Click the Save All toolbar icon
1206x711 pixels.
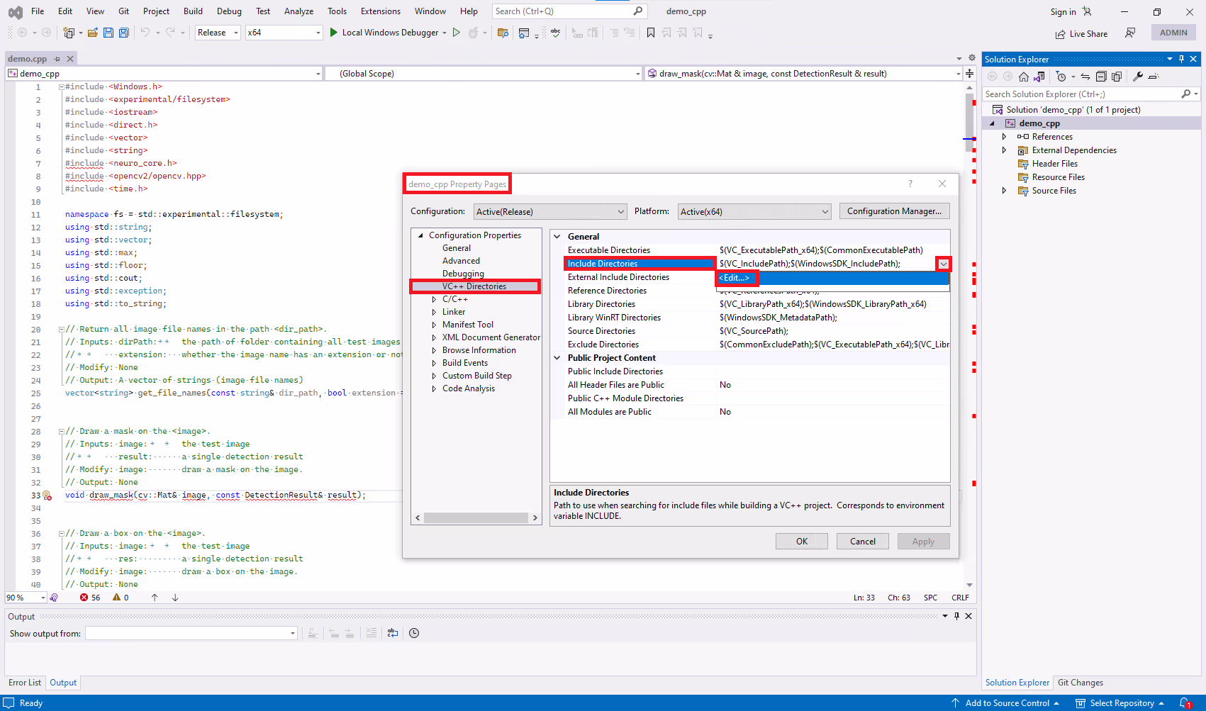pos(124,33)
